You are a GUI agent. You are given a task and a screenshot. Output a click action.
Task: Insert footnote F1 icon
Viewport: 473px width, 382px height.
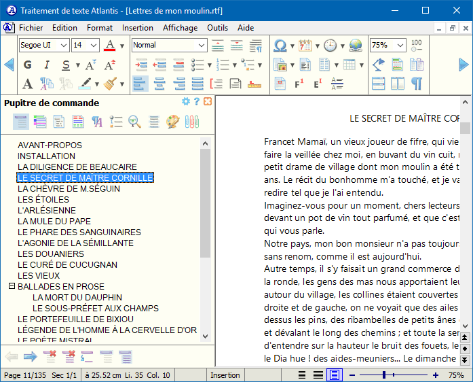(x=299, y=84)
